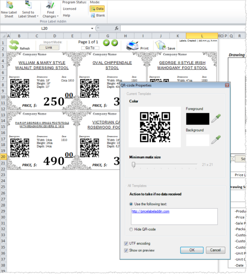Image resolution: width=248 pixels, height=275 pixels.
Task: Select row 1 header
Action: 3,43
